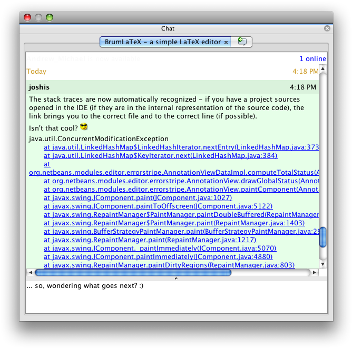
Task: Open JComponent.paint JComponent.java:1027 link
Action: tap(138, 198)
